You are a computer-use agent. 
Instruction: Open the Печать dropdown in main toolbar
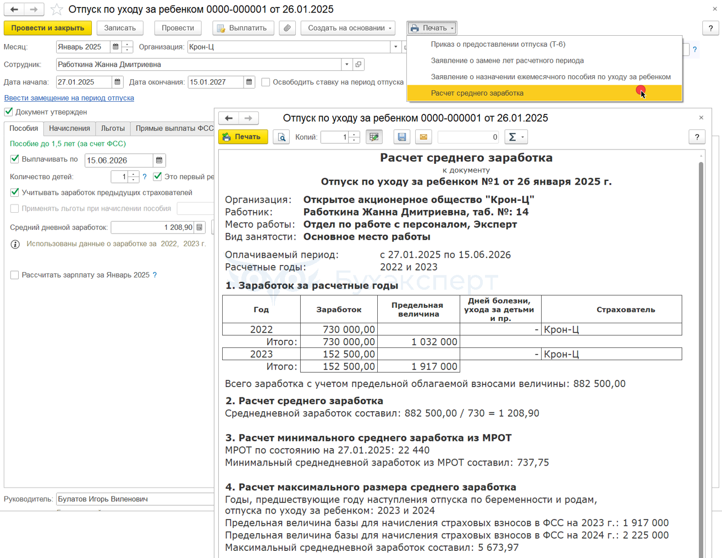pos(432,28)
